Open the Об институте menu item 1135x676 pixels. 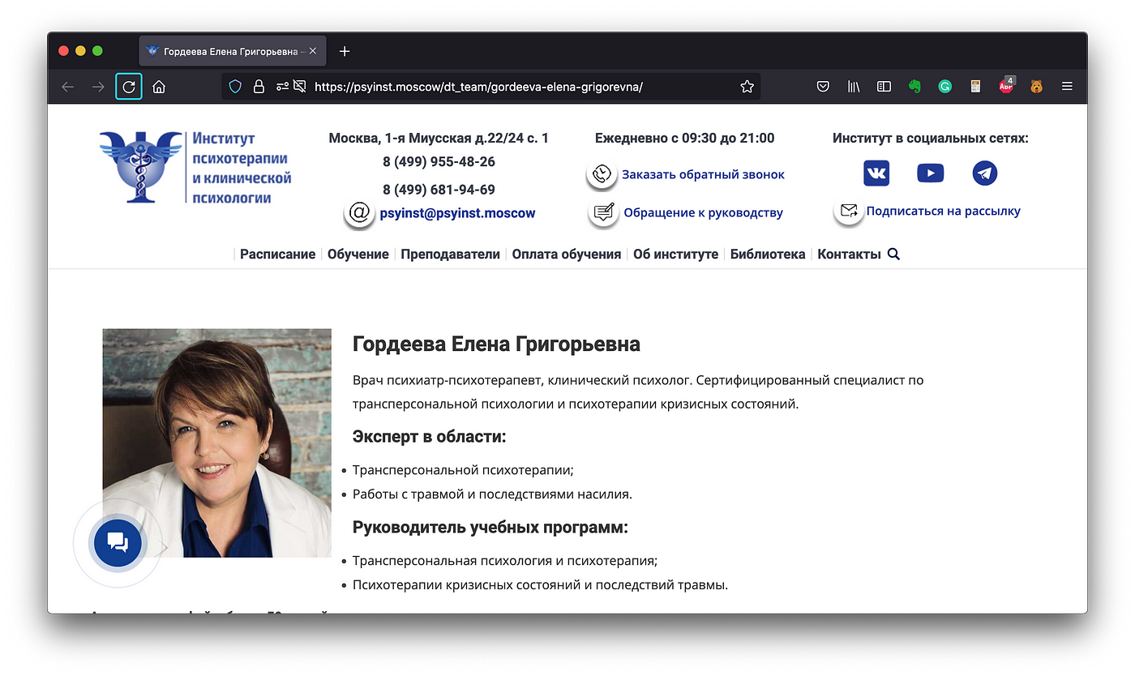coord(676,254)
